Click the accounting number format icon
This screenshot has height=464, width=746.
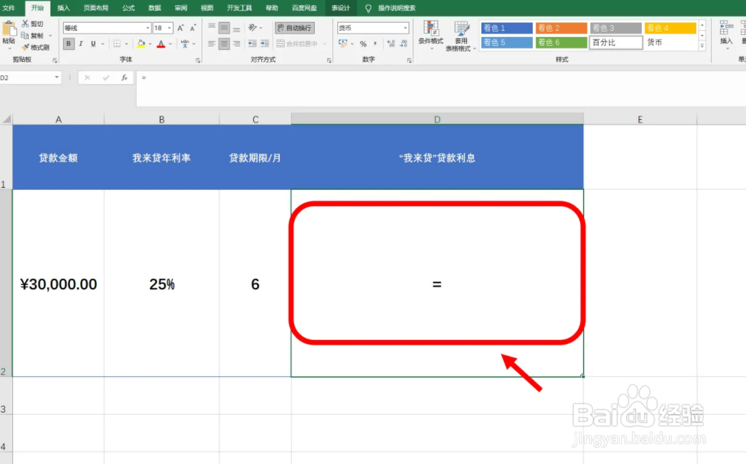(x=343, y=43)
